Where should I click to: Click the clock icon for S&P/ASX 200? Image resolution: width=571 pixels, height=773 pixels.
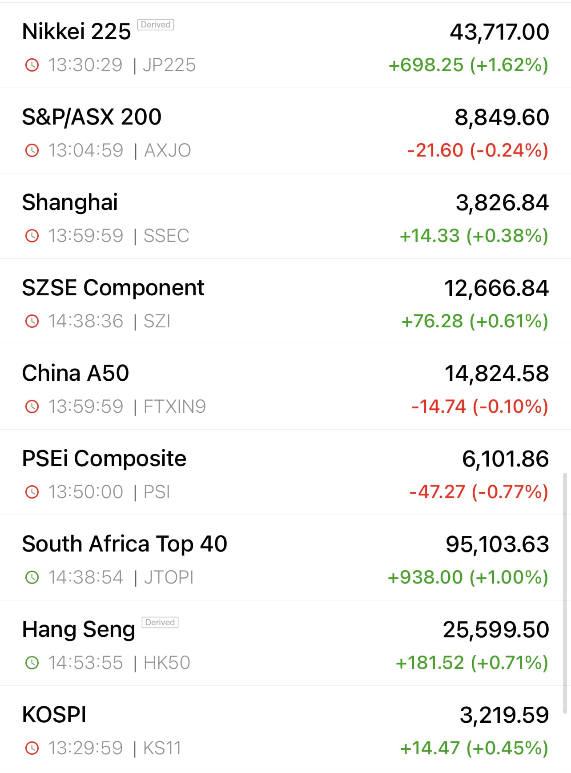(x=32, y=150)
